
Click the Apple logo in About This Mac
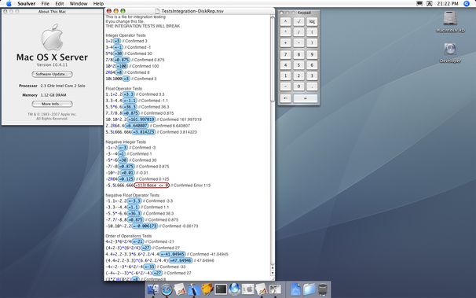(x=52, y=37)
